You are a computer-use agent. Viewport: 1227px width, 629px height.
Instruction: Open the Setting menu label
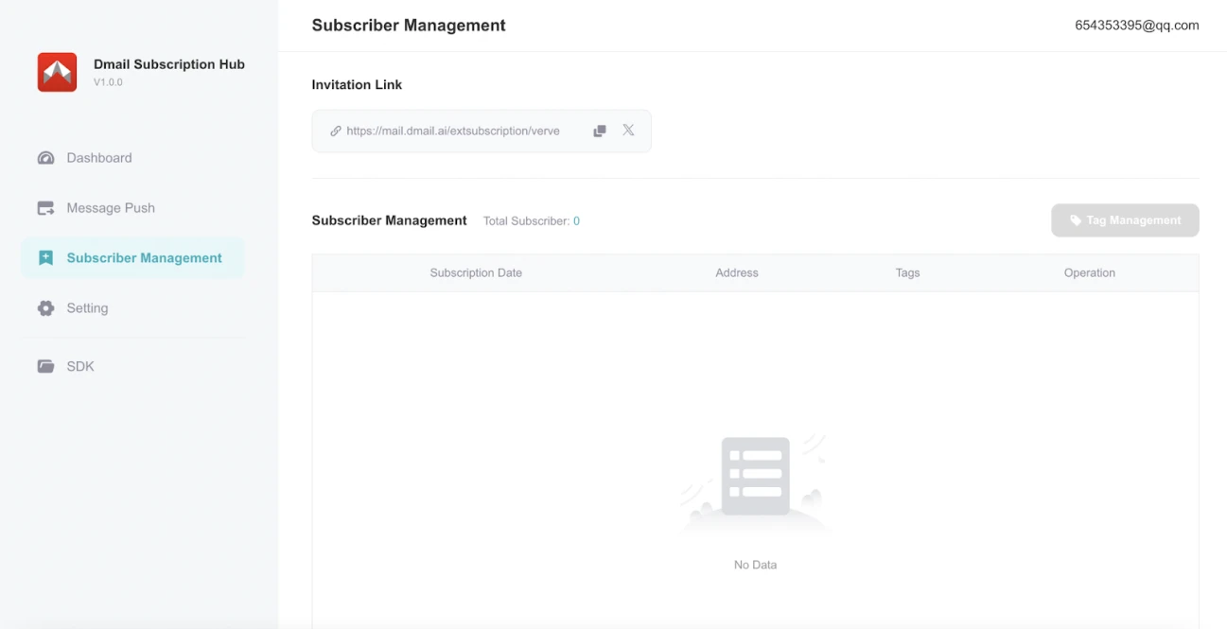[x=87, y=308]
